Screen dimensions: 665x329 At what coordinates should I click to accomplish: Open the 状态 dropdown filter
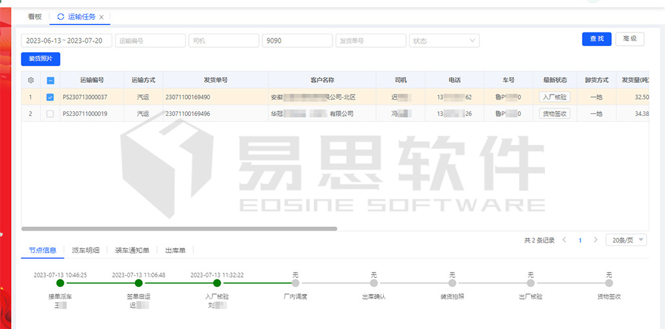(x=444, y=41)
